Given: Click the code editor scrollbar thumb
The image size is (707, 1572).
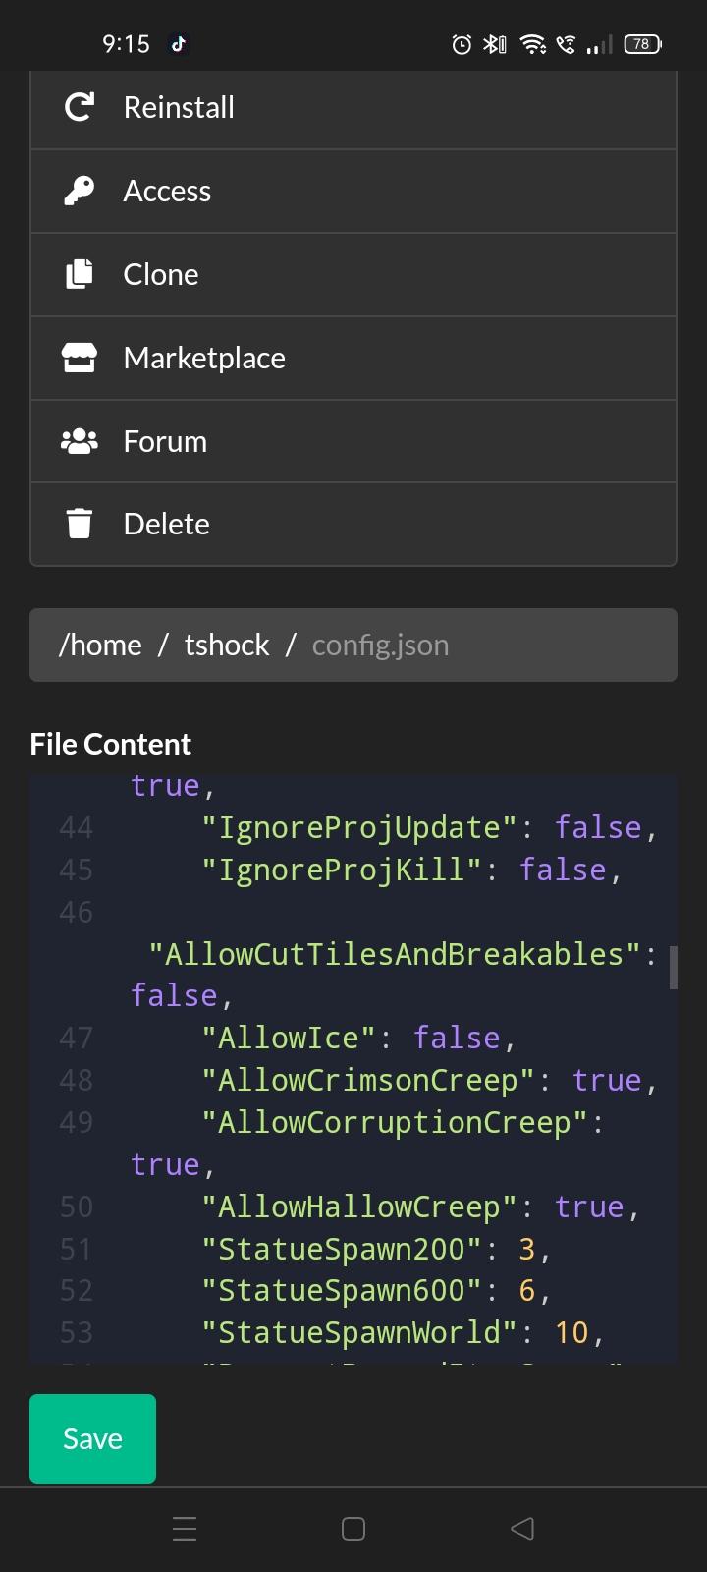Looking at the screenshot, I should [673, 967].
